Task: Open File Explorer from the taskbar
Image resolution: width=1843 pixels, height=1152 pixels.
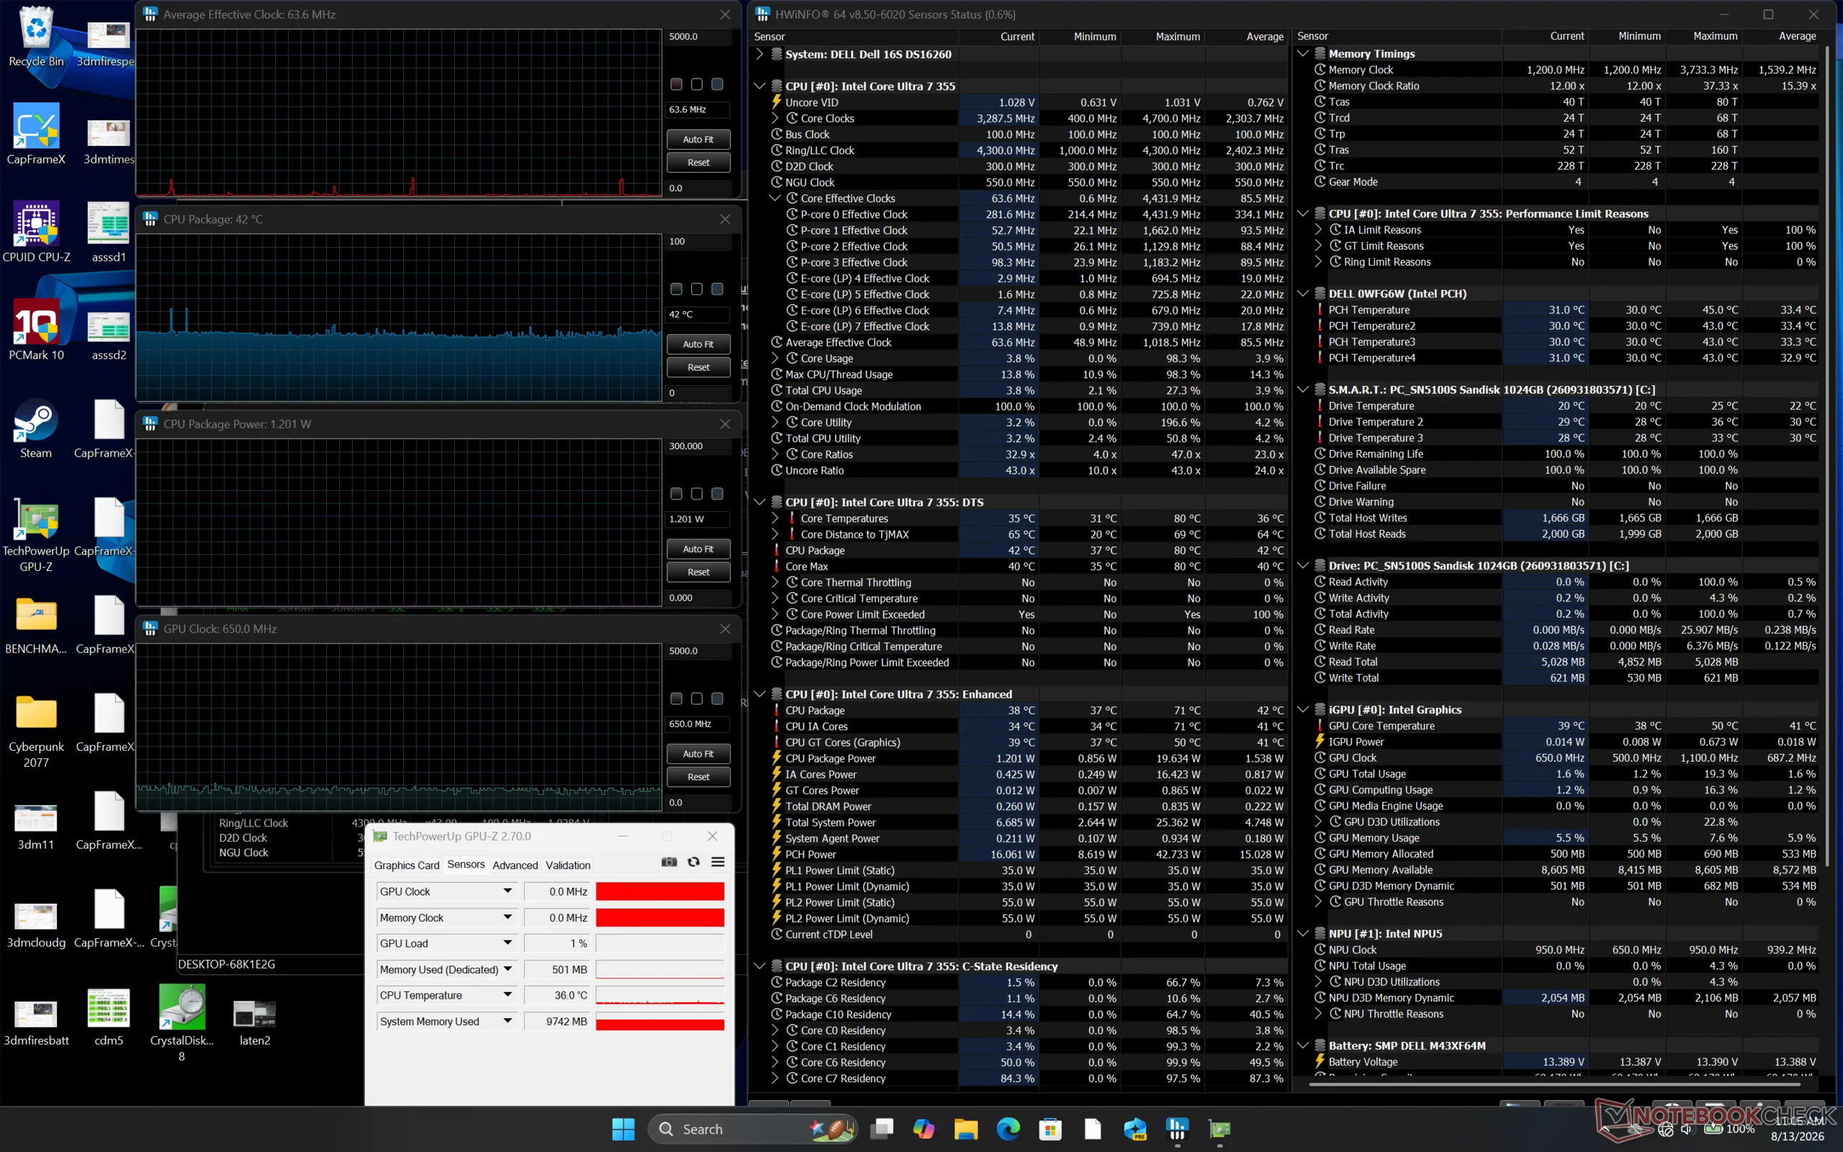Action: [965, 1128]
